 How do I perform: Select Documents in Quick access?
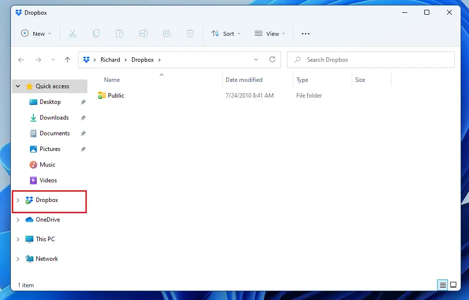tap(54, 133)
